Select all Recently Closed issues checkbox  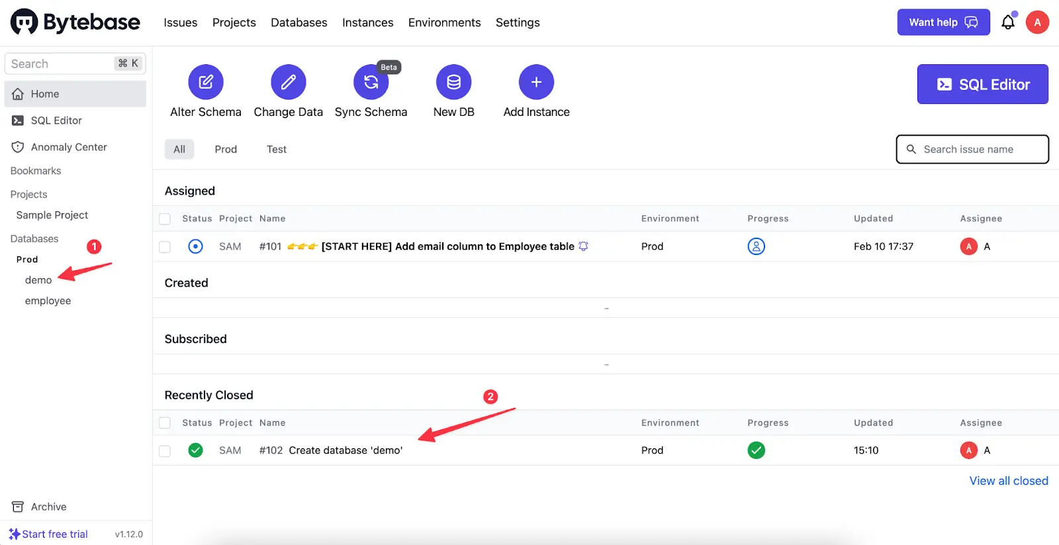point(165,422)
